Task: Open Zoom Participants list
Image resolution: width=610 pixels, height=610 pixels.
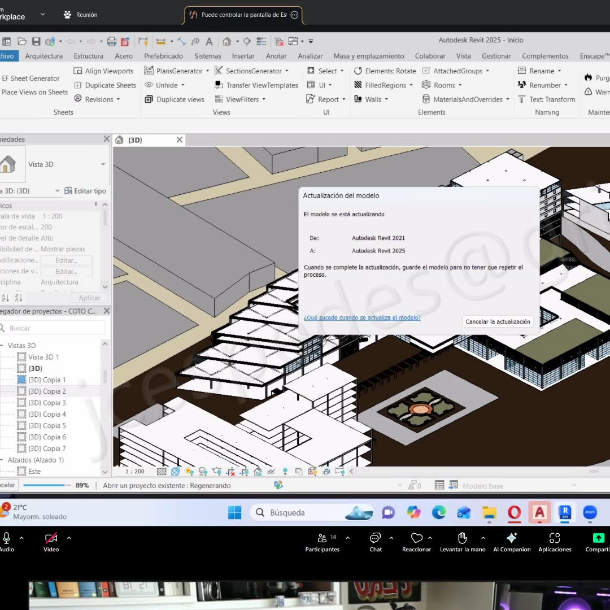Action: pos(322,542)
